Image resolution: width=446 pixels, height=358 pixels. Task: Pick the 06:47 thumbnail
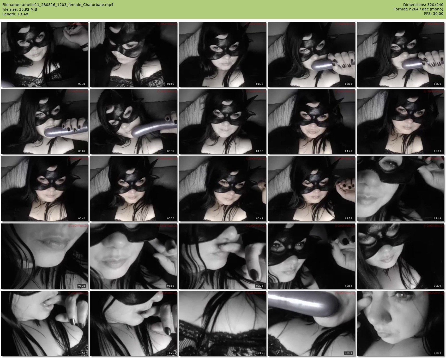coord(222,189)
